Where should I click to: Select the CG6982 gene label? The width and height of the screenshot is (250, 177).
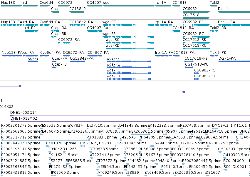pyautogui.click(x=190, y=9)
